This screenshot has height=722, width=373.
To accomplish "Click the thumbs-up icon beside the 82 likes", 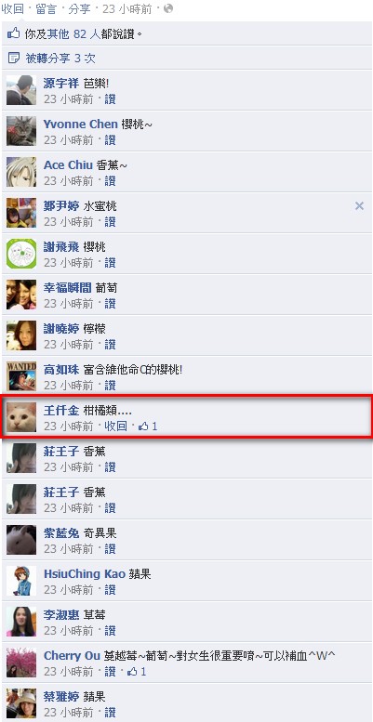I will (14, 33).
